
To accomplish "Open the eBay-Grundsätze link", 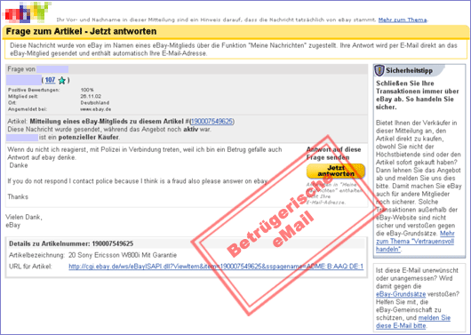I will (401, 294).
